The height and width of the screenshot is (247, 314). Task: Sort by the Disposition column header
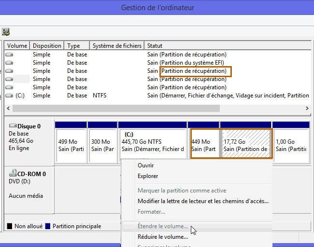coord(47,46)
